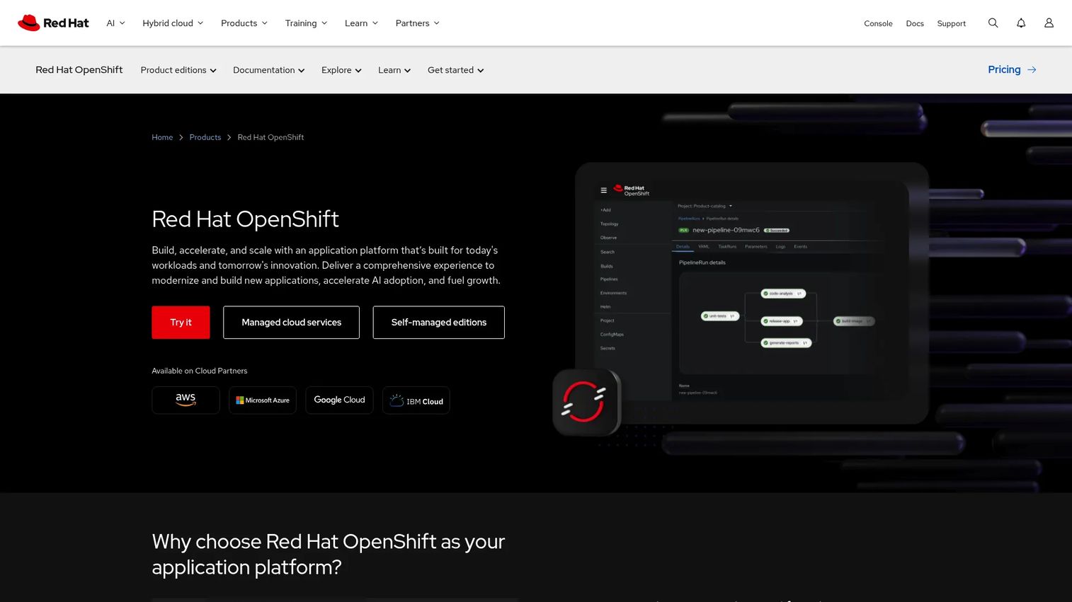
Task: Go to the Console link
Action: pyautogui.click(x=878, y=23)
